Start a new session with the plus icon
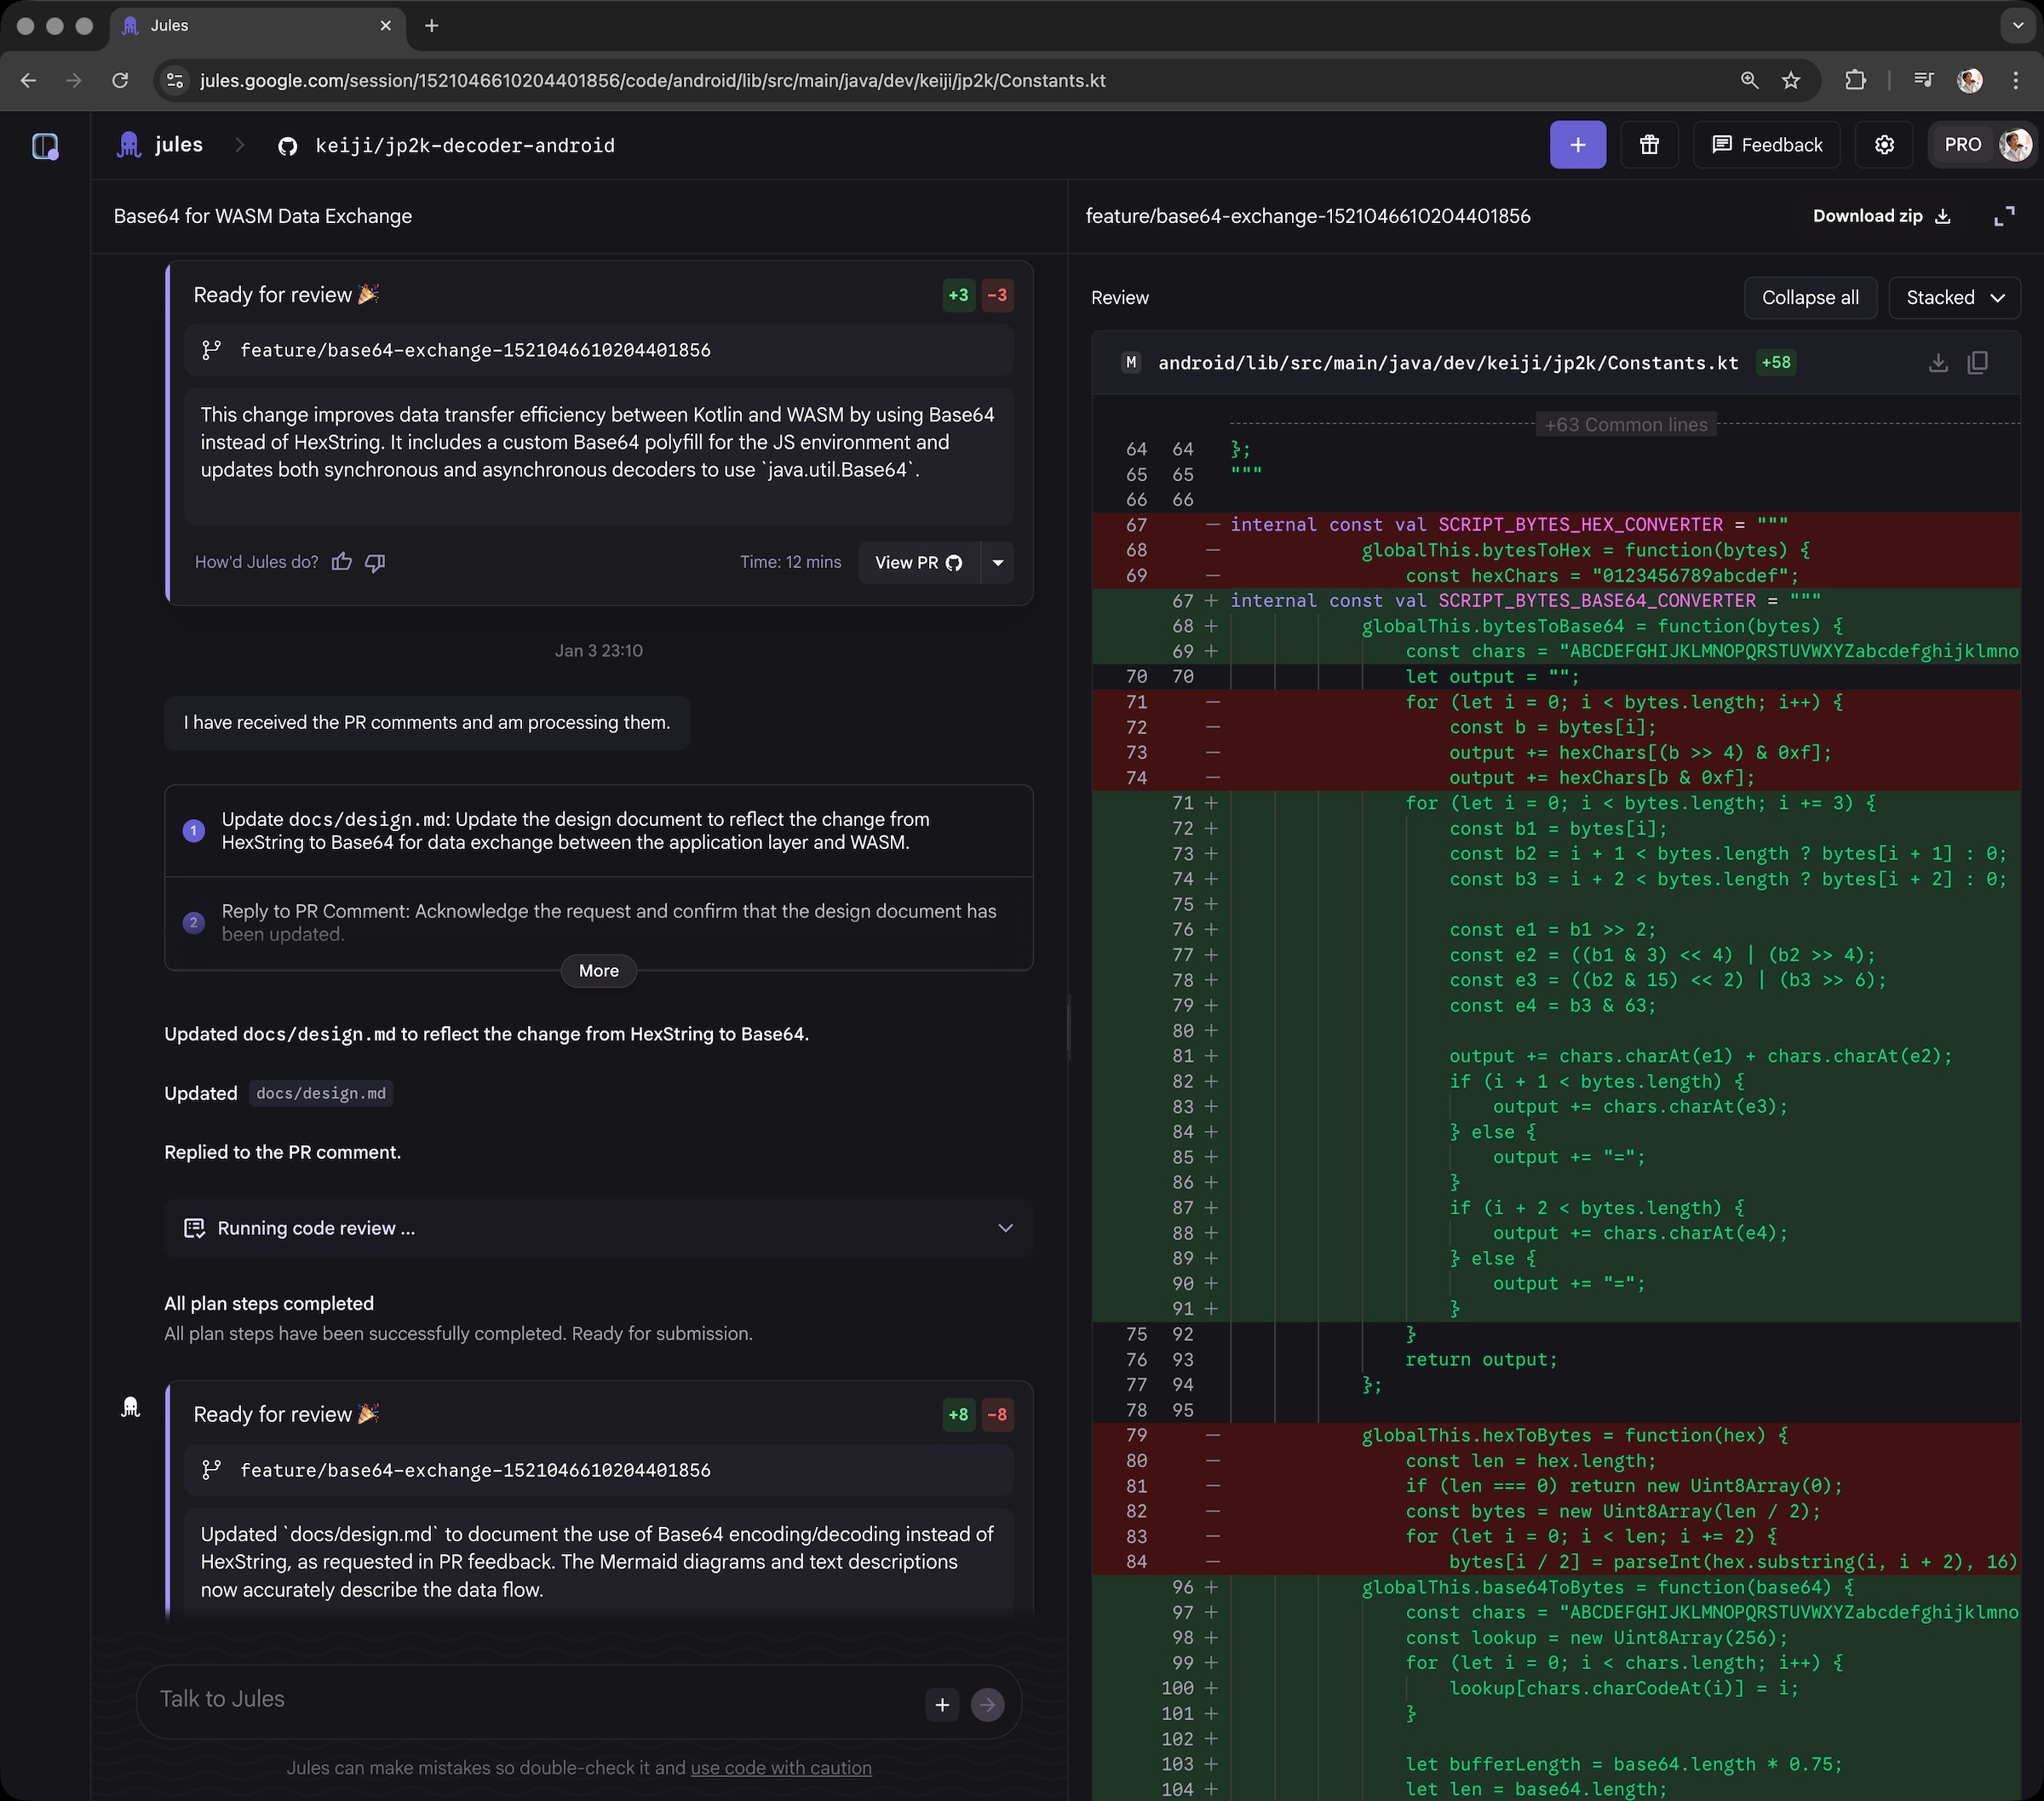The width and height of the screenshot is (2044, 1801). pos(1577,144)
